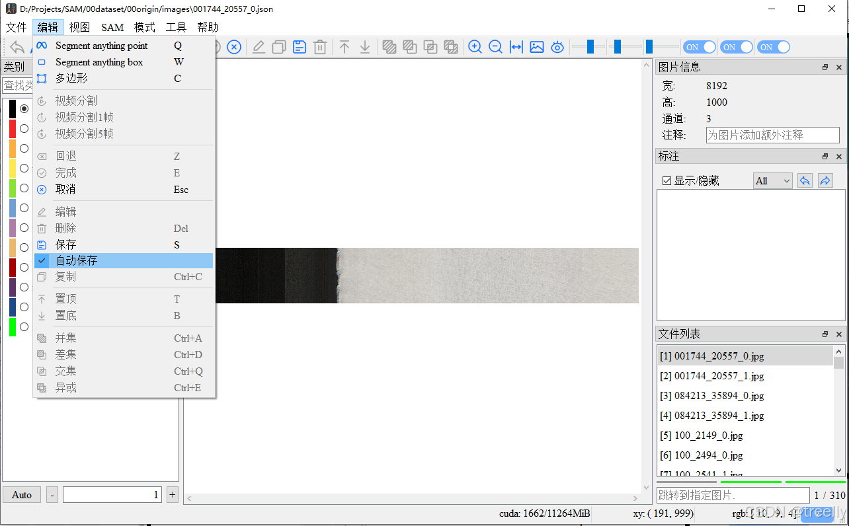Choose 多边形 polygon menu item
This screenshot has width=849, height=526.
click(x=124, y=78)
